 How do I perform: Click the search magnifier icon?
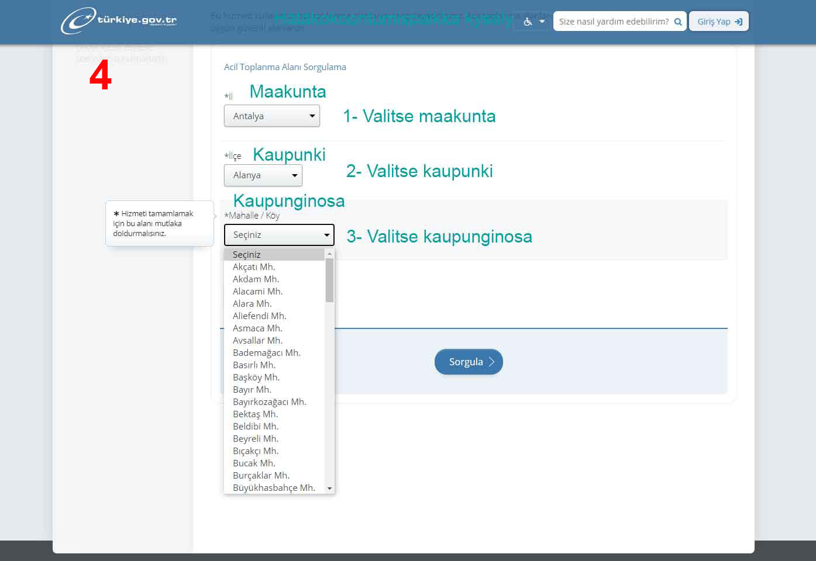pyautogui.click(x=678, y=22)
